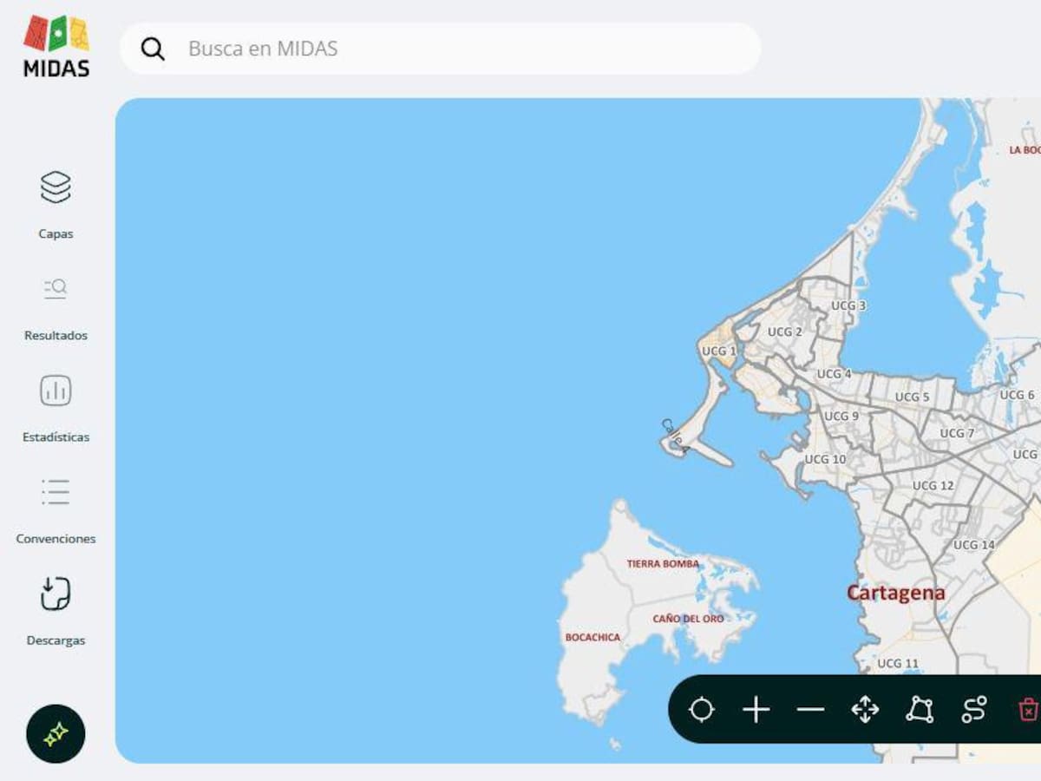1041x781 pixels.
Task: Click inside the Busca en MIDAS search field
Action: [x=434, y=49]
